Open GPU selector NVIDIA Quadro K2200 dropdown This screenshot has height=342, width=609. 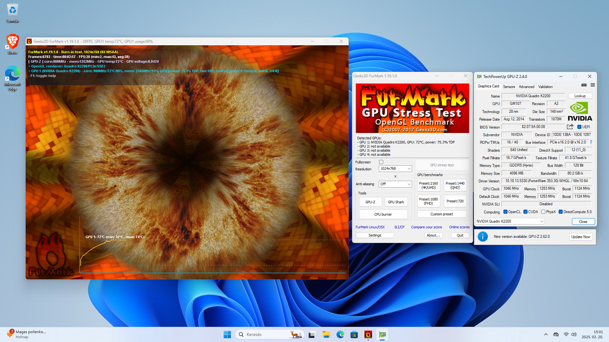tap(510, 221)
